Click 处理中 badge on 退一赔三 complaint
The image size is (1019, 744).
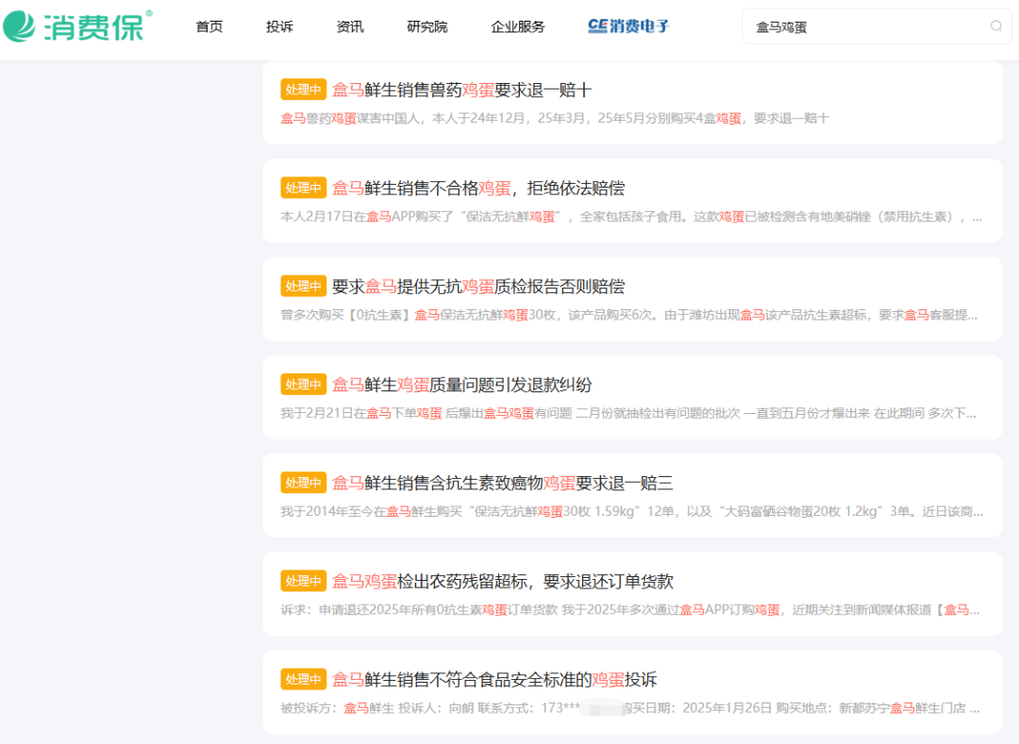304,483
